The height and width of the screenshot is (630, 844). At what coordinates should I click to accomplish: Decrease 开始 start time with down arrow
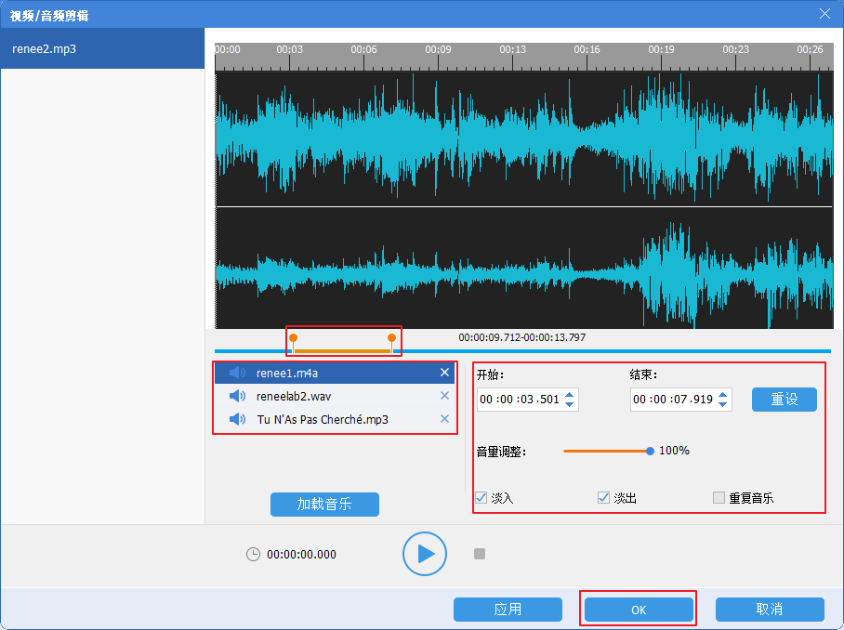click(x=570, y=405)
